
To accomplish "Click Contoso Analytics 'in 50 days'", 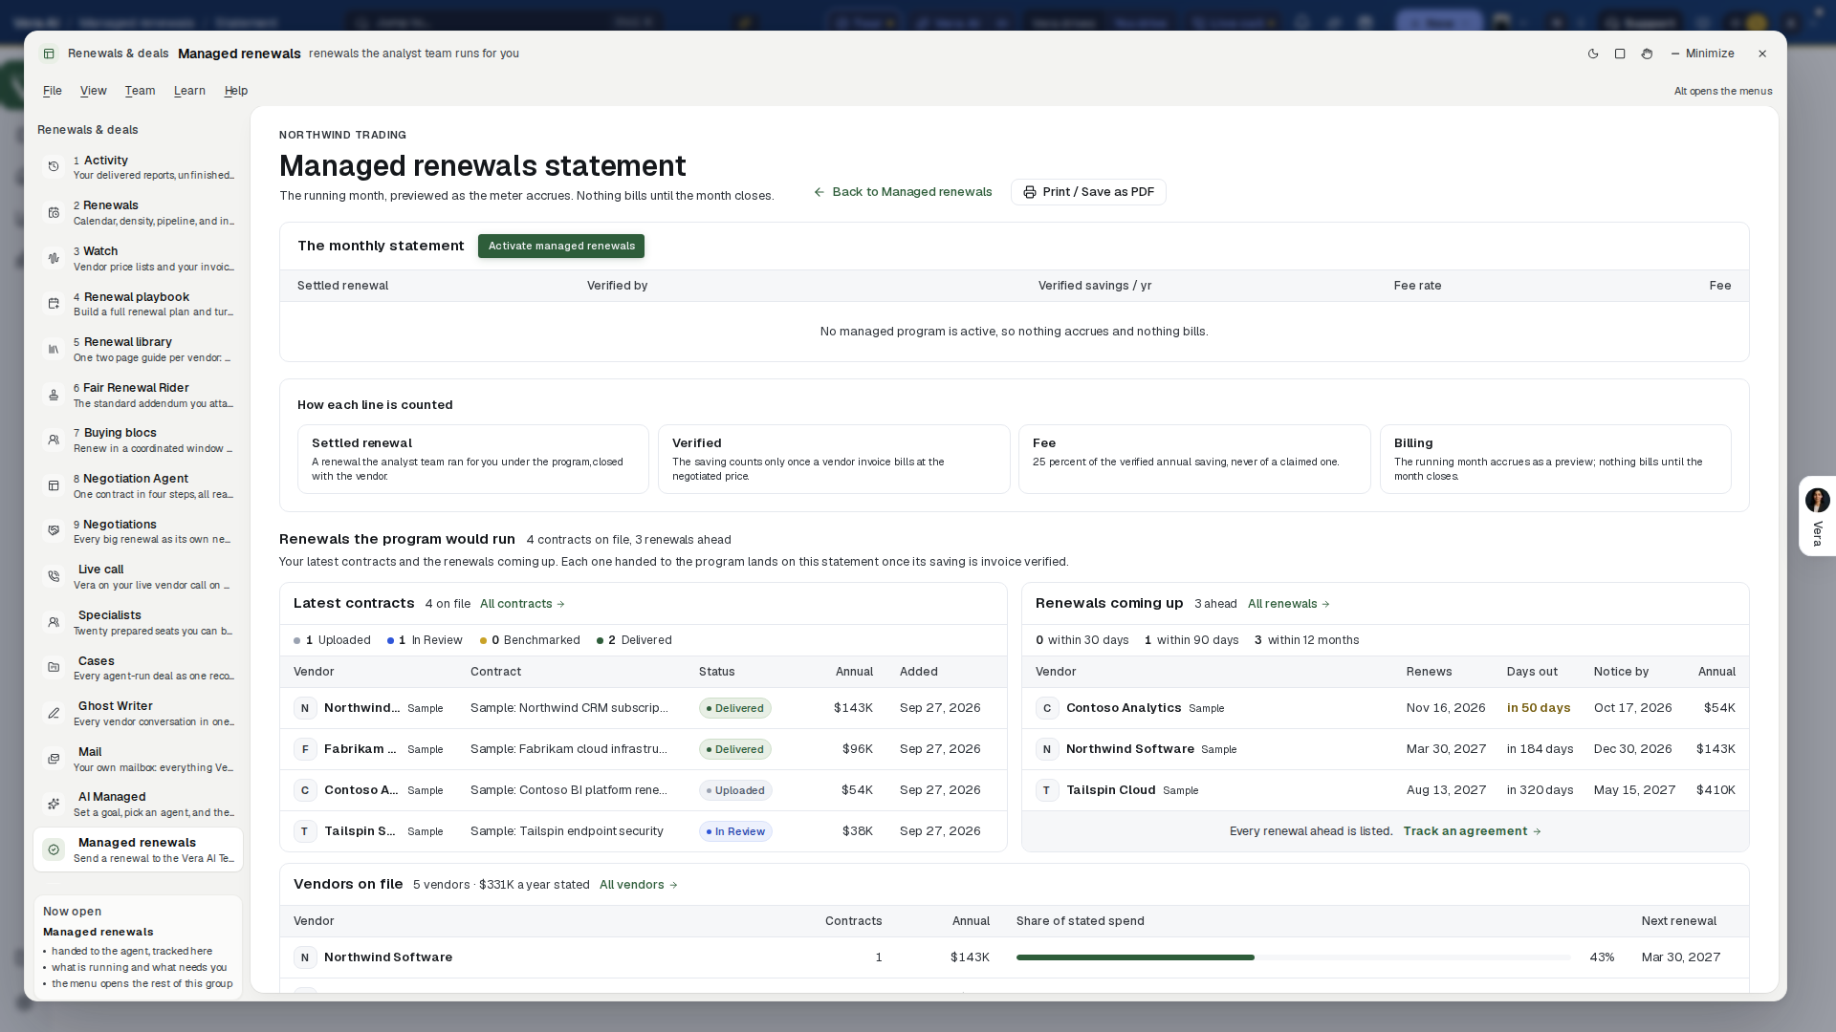I will click(1539, 708).
